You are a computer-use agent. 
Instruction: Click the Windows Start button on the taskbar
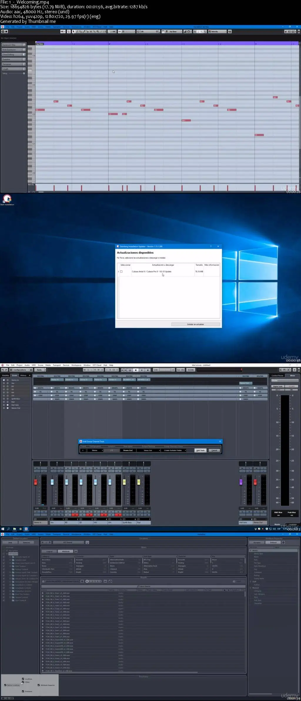(3, 529)
